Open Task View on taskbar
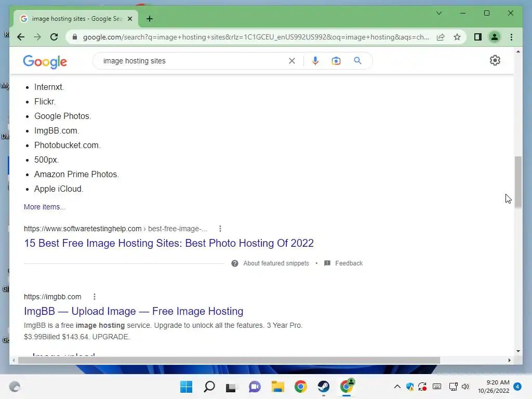The width and height of the screenshot is (532, 399). (x=231, y=387)
